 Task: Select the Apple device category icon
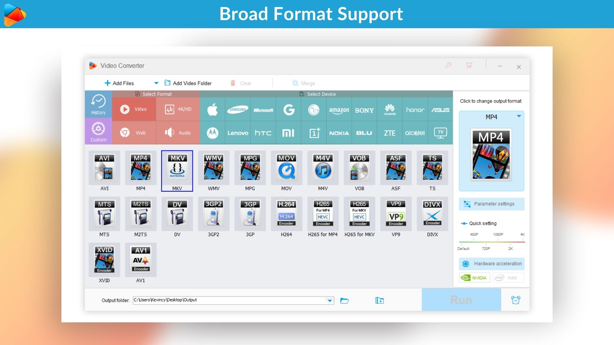[x=212, y=110]
